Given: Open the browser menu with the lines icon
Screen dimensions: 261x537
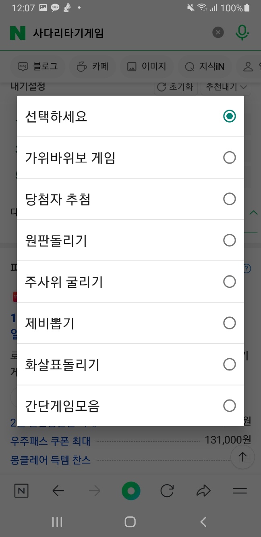Looking at the screenshot, I should click(240, 491).
